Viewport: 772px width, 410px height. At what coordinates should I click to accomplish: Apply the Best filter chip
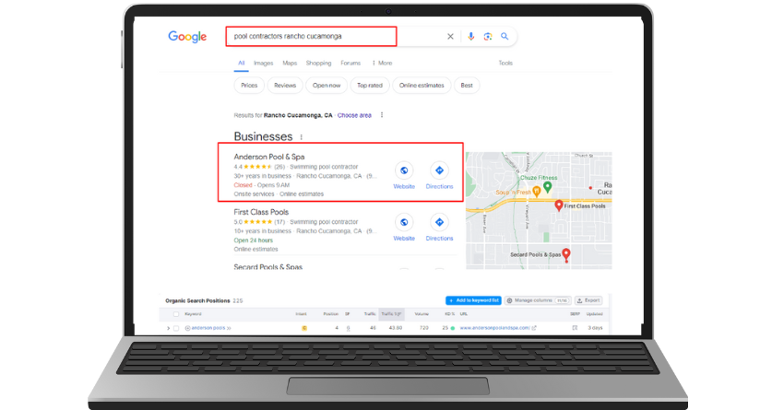point(467,85)
